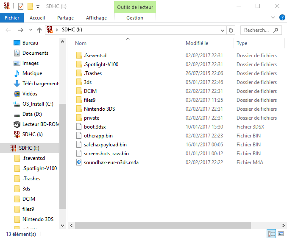
Task: Click the New folder quick access icon
Action: (30, 6)
